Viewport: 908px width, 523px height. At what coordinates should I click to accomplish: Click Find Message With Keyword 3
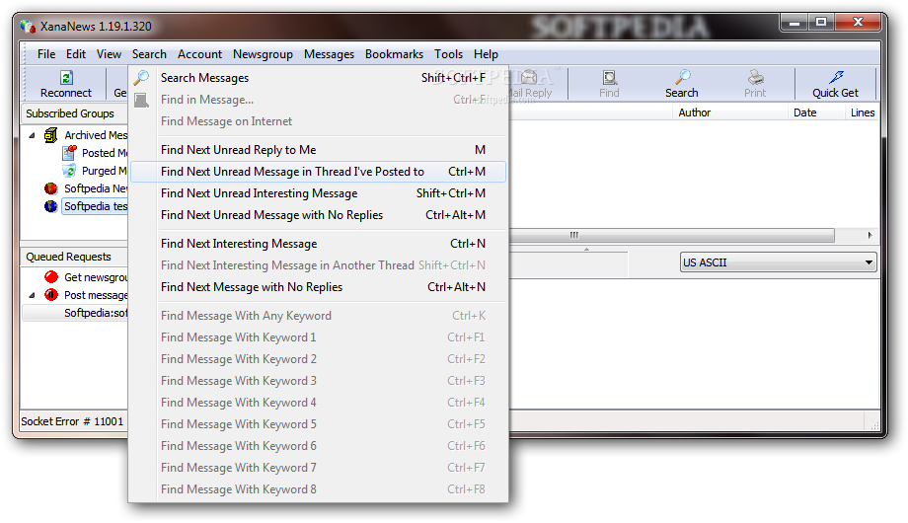point(319,381)
